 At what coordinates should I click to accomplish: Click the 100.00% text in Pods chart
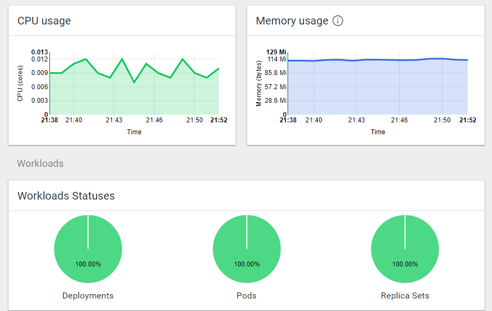pyautogui.click(x=247, y=264)
